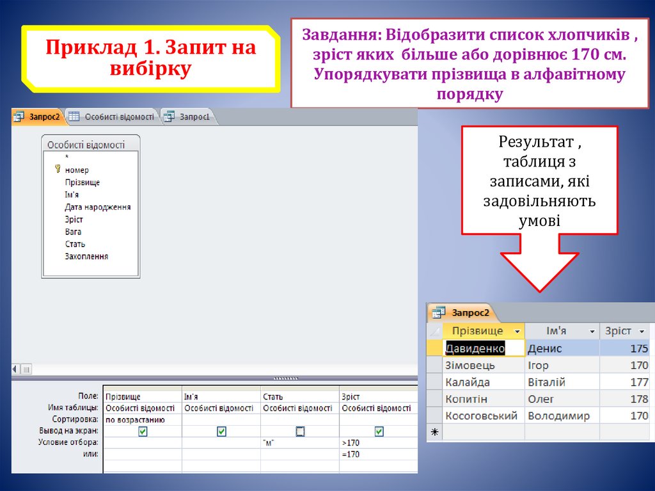
Task: Click the horizontal scrollbar left arrow
Action: [15, 369]
